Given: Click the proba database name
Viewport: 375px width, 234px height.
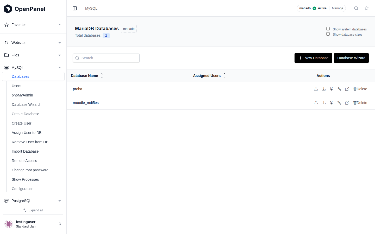Looking at the screenshot, I should coord(78,89).
